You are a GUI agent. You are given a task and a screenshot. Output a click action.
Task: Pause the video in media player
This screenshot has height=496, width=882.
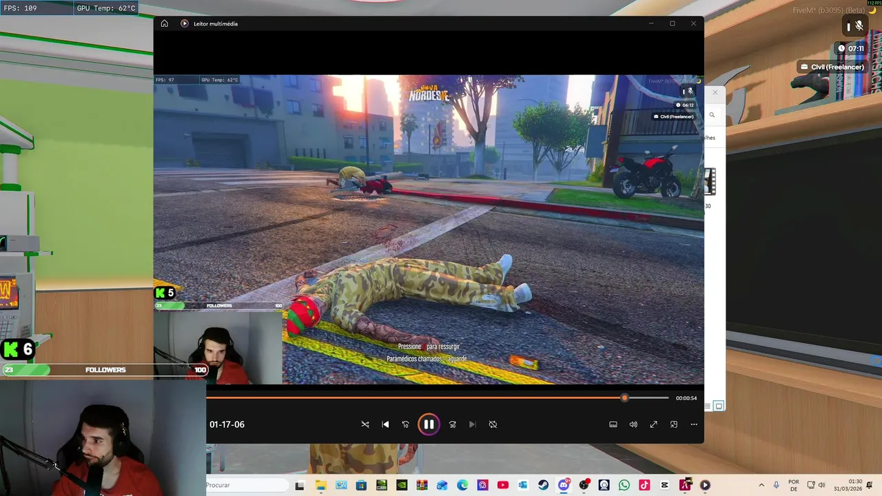[x=429, y=424]
